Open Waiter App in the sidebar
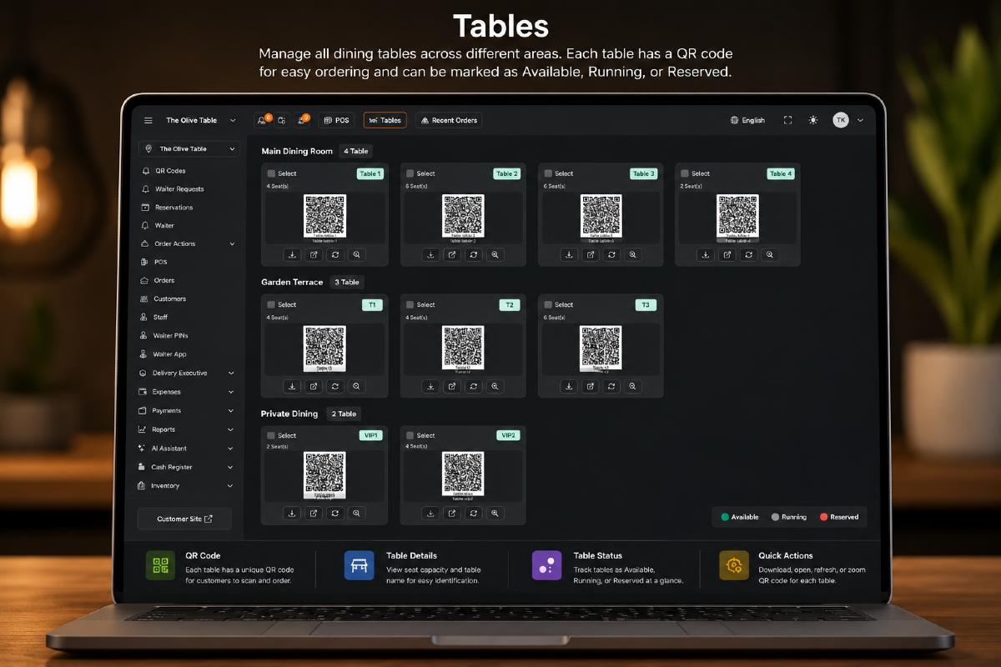This screenshot has height=667, width=1001. [x=169, y=354]
